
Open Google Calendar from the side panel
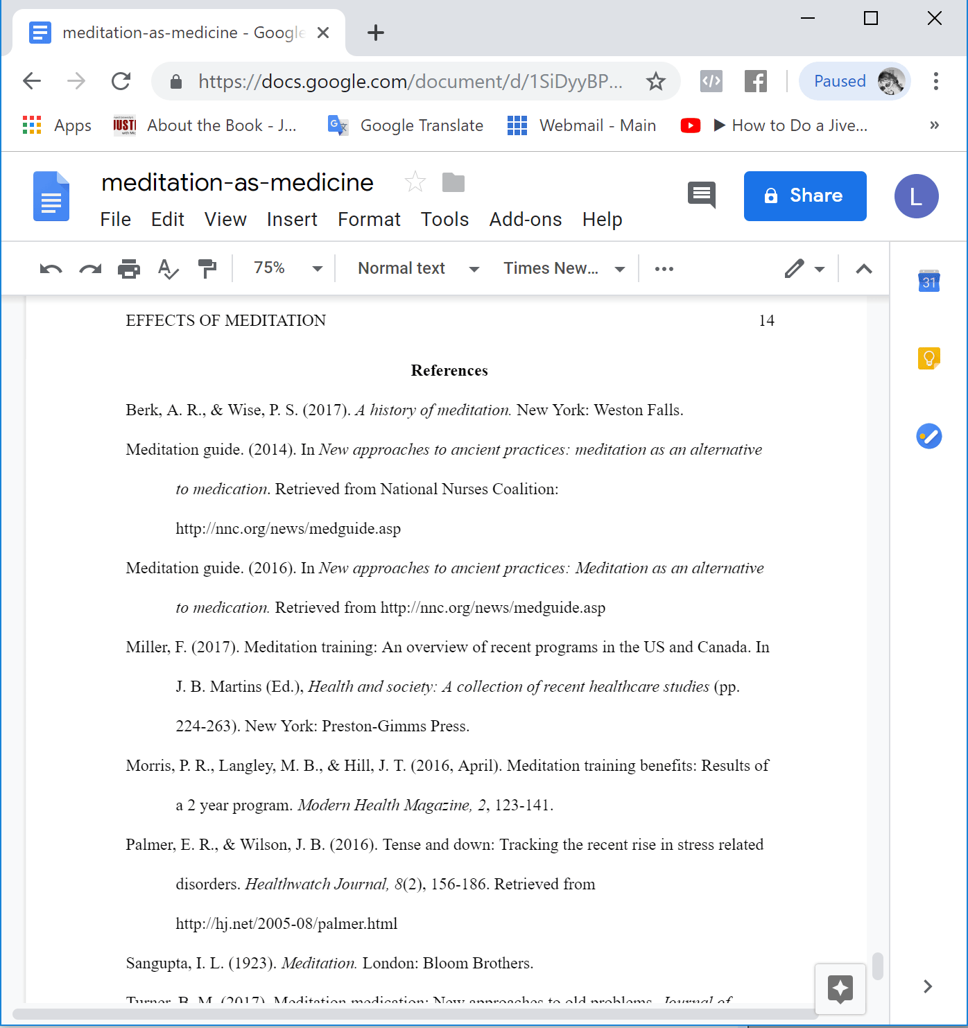coord(928,281)
